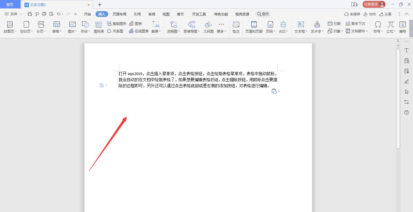Image resolution: width=413 pixels, height=212 pixels.
Task: Select the 形状 (Shapes) tool
Action: [85, 27]
